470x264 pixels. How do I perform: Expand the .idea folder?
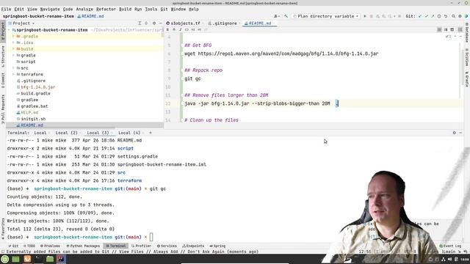click(x=13, y=43)
